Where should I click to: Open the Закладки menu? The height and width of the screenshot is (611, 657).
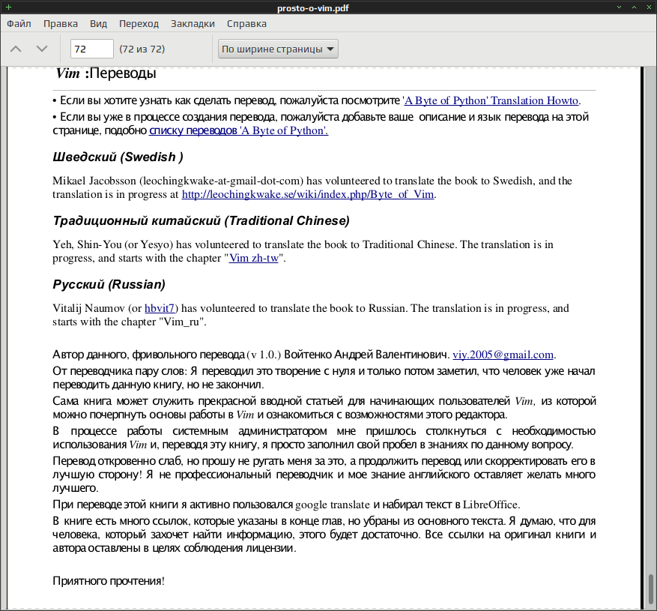coord(193,24)
